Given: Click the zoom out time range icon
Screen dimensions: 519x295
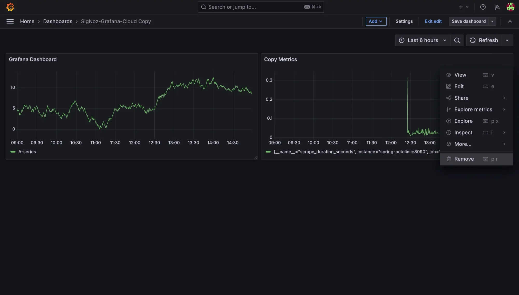Looking at the screenshot, I should coord(457,40).
